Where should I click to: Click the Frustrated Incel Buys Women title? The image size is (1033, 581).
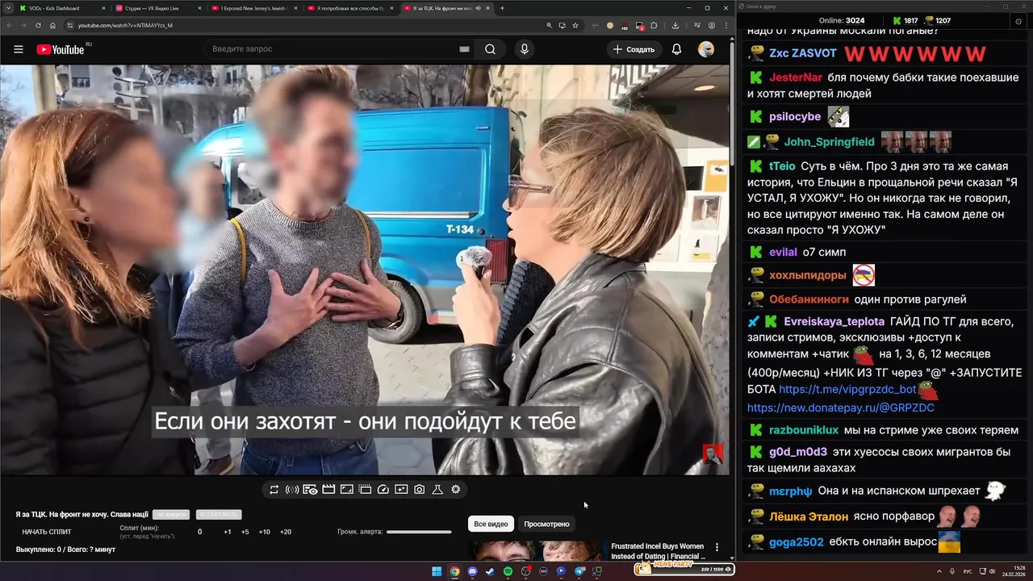pos(658,551)
